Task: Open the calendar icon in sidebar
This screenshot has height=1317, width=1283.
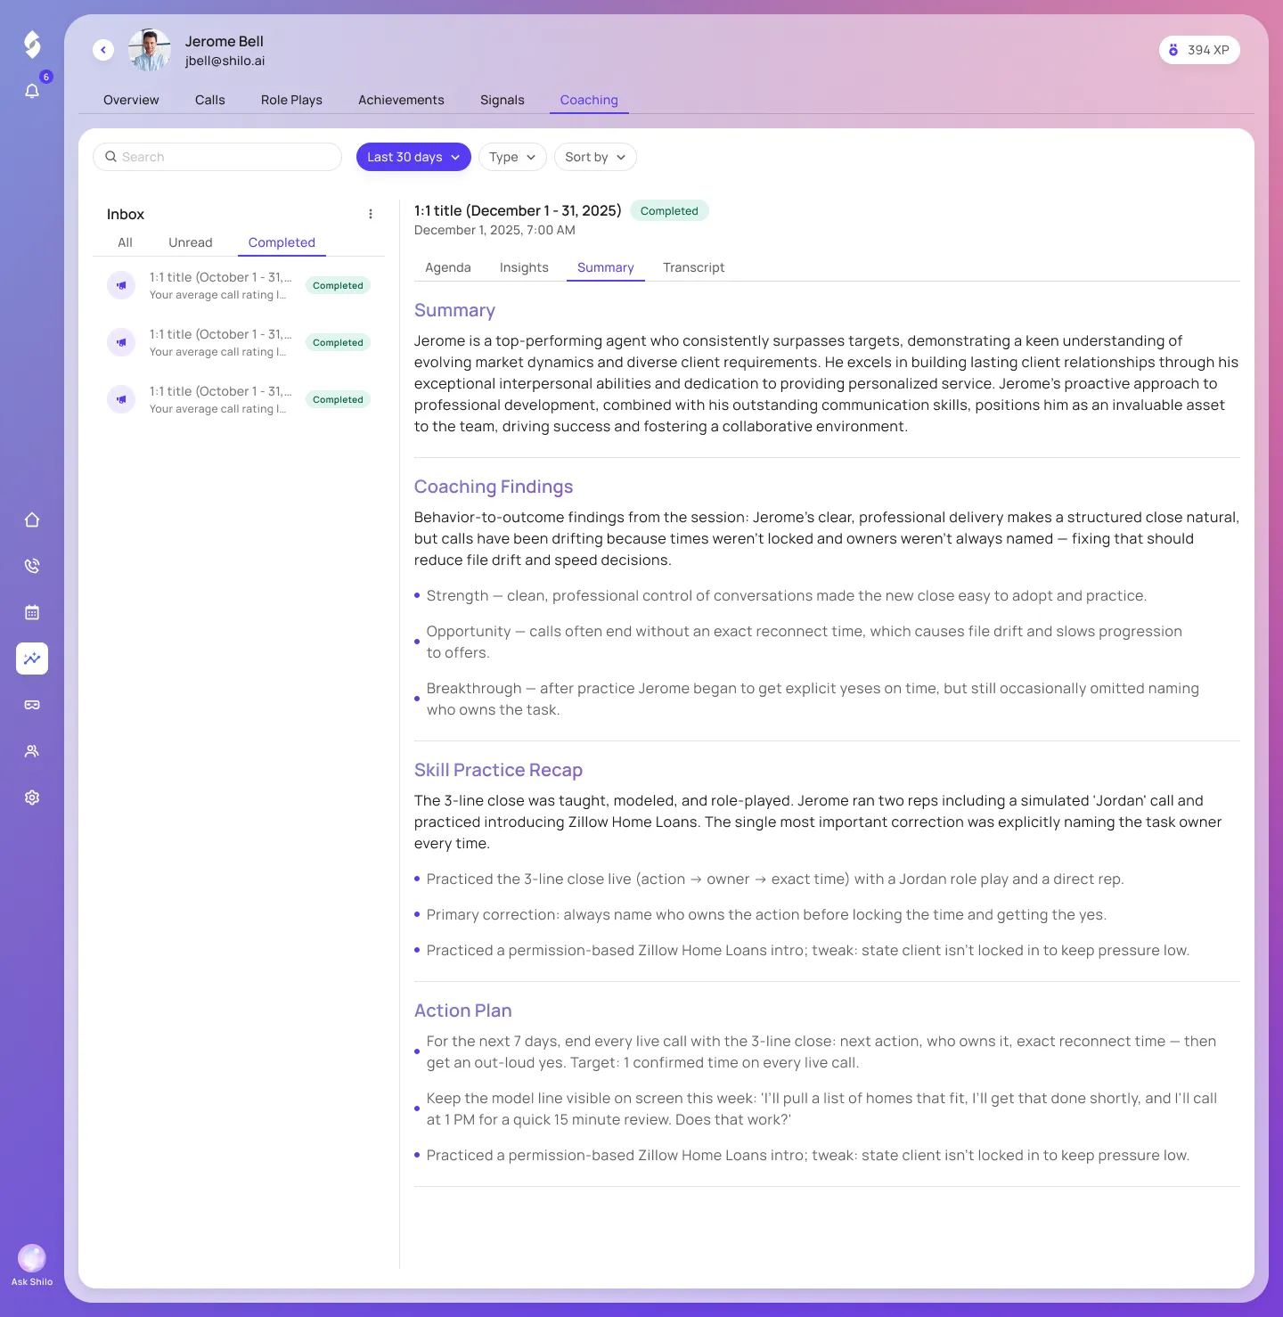Action: [32, 612]
